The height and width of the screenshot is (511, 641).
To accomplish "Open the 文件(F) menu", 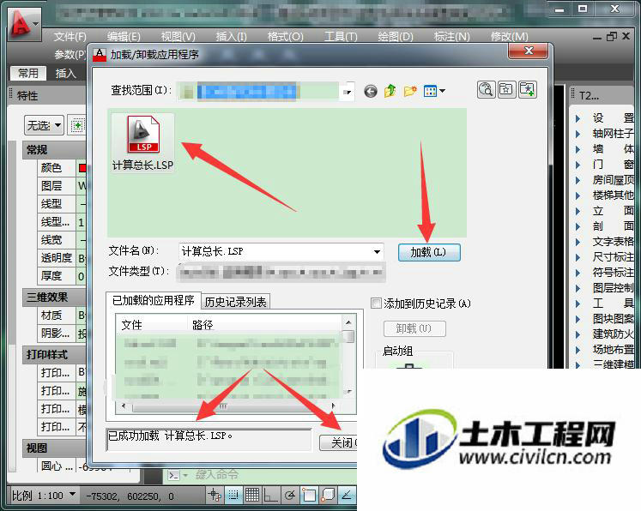I will pos(70,37).
